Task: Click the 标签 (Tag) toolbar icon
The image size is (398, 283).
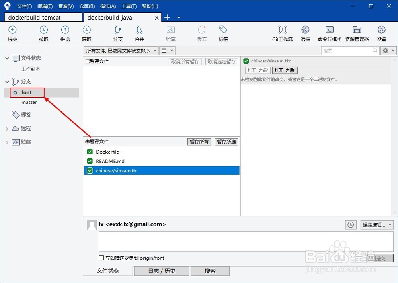Action: click(x=223, y=30)
